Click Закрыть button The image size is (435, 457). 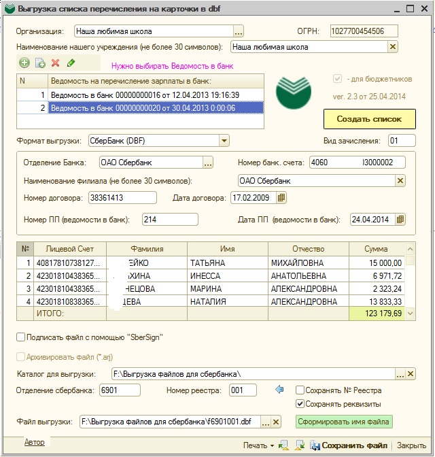411,445
